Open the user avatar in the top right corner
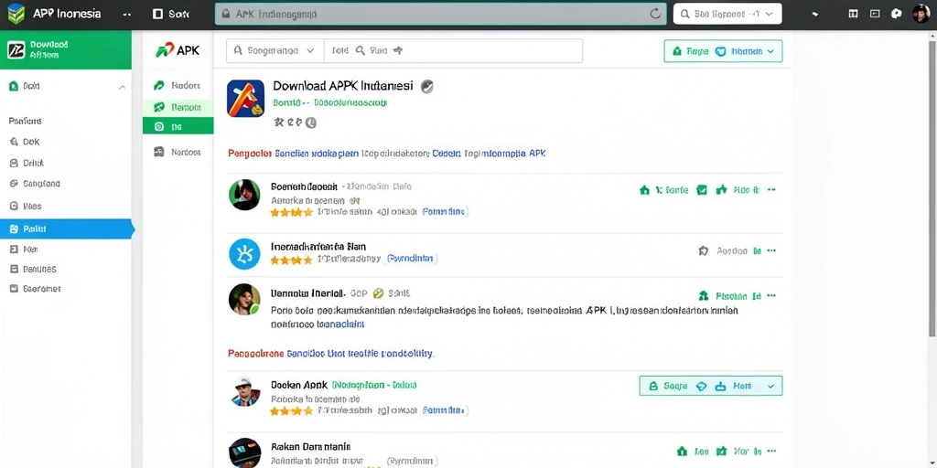Viewport: 937px width, 468px height. (921, 13)
